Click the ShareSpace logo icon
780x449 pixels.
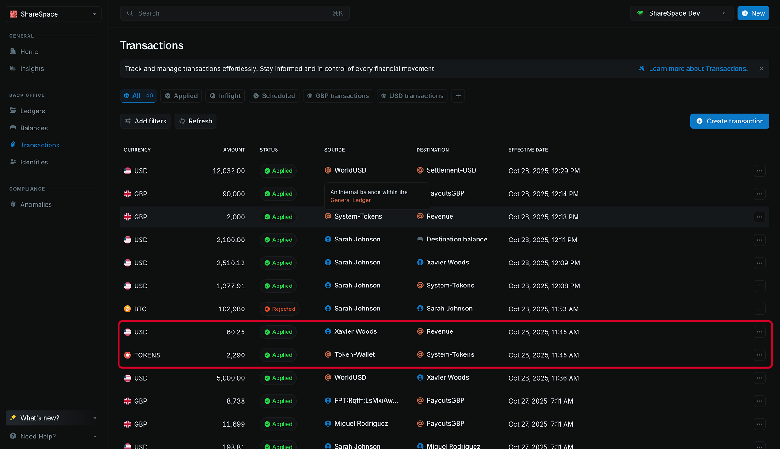(13, 14)
